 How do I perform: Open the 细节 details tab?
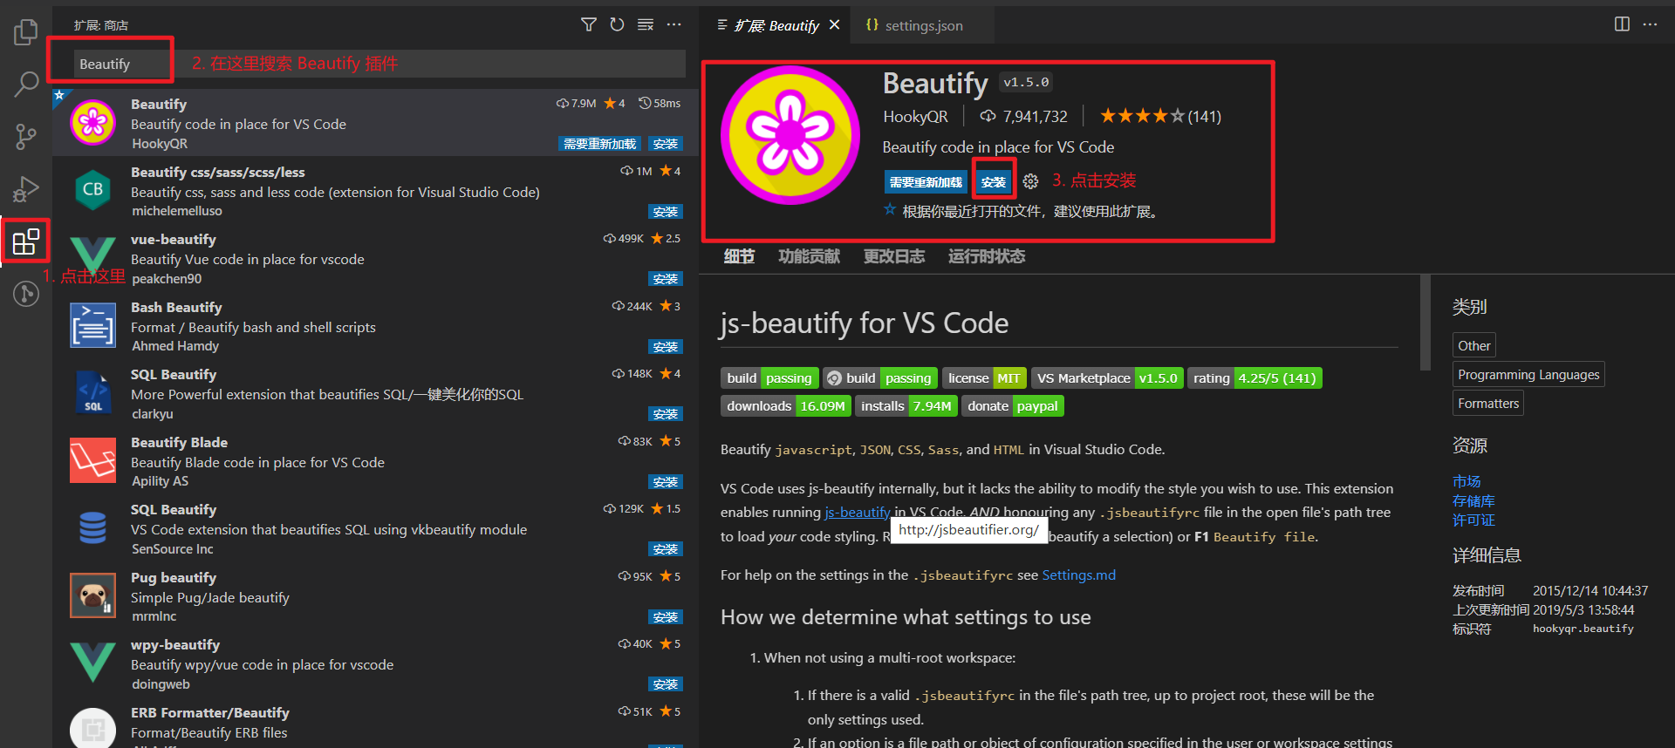coord(739,256)
